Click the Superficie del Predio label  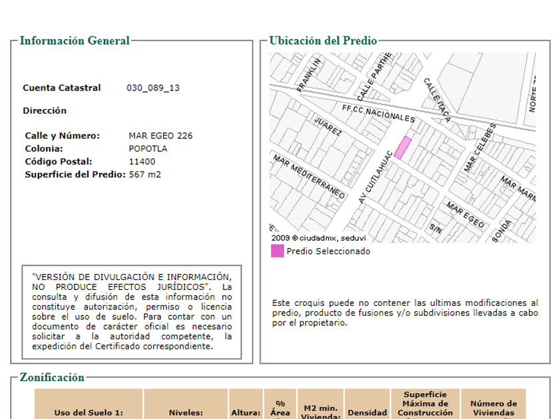click(75, 174)
